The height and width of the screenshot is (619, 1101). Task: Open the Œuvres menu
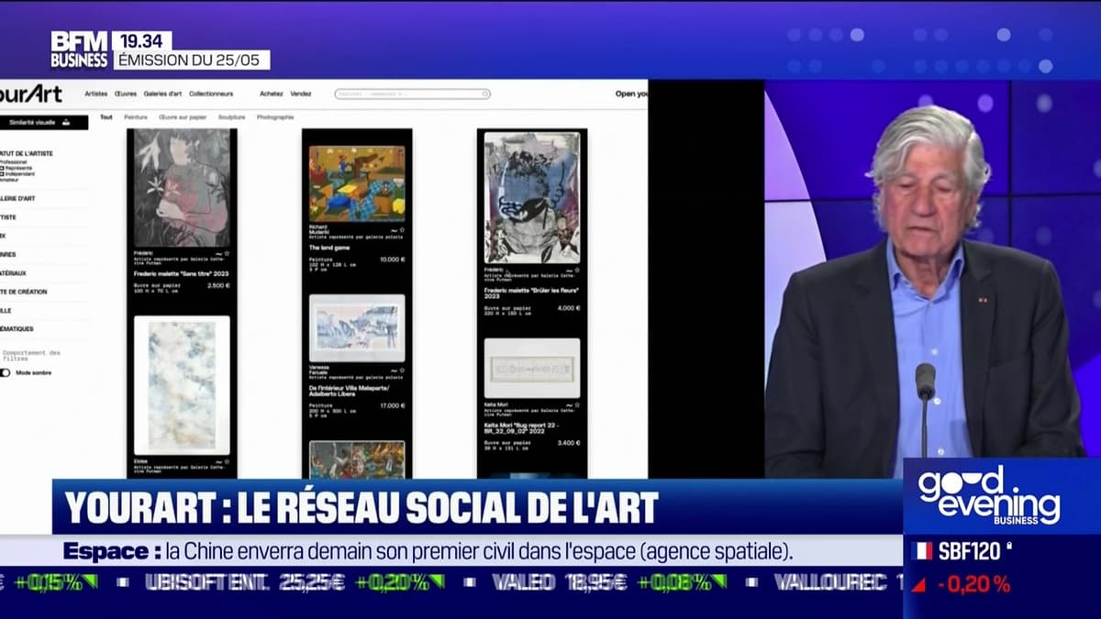point(126,94)
